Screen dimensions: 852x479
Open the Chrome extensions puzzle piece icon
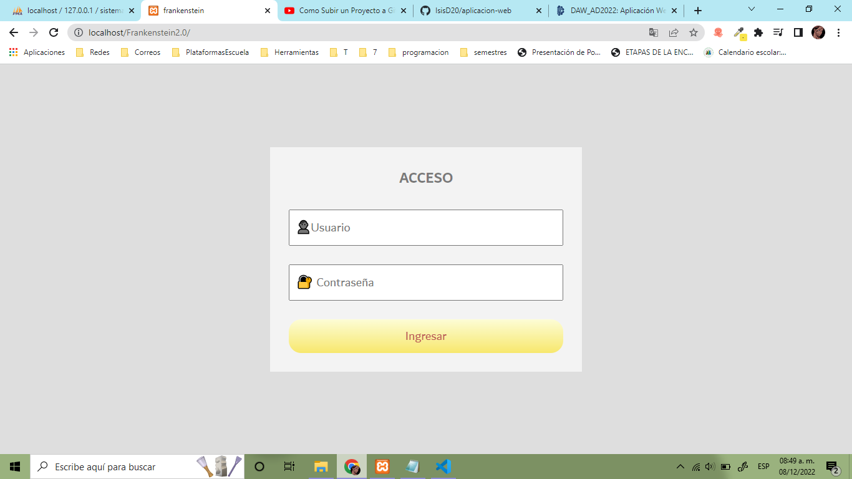tap(758, 32)
